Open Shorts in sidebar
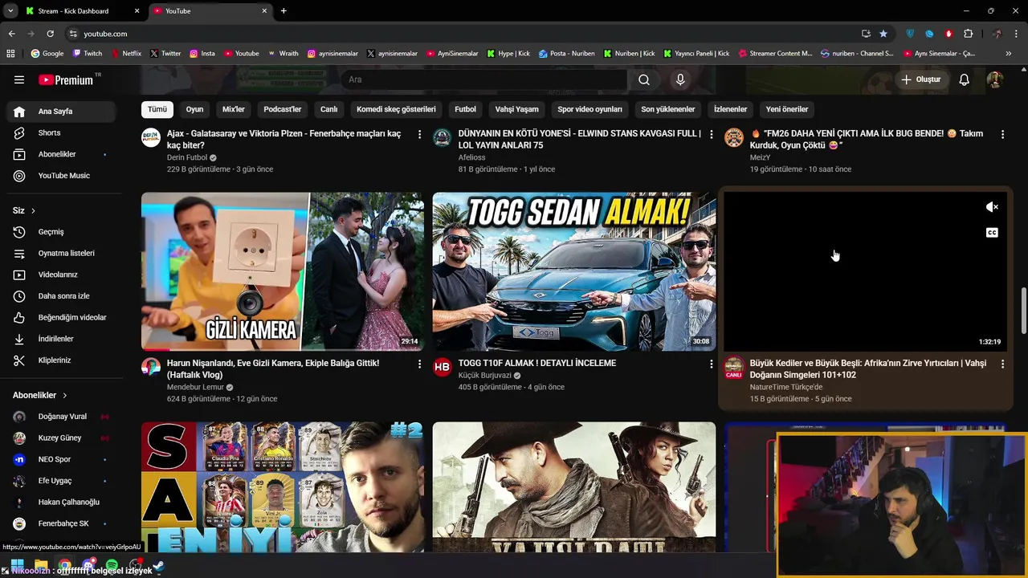Viewport: 1028px width, 578px height. pyautogui.click(x=61, y=132)
